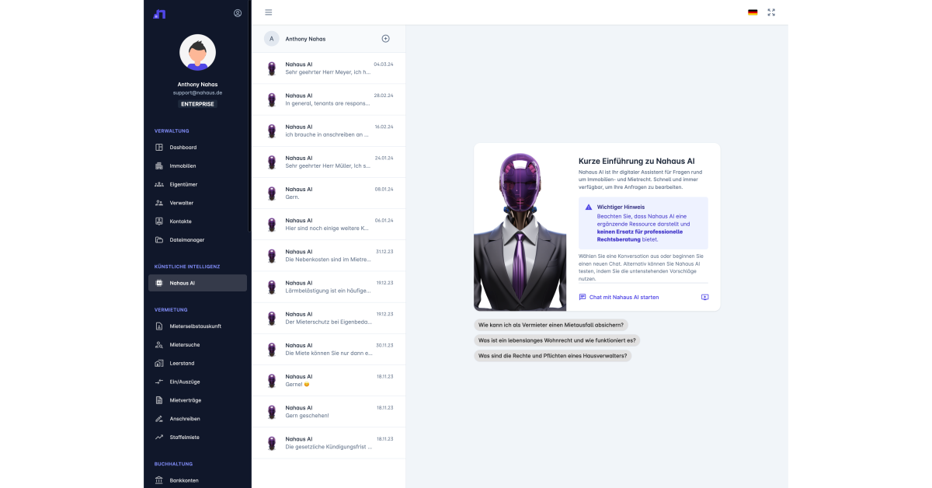932x488 pixels.
Task: Open chat 'Die Miete können Sie nur dann e...'
Action: (x=329, y=349)
